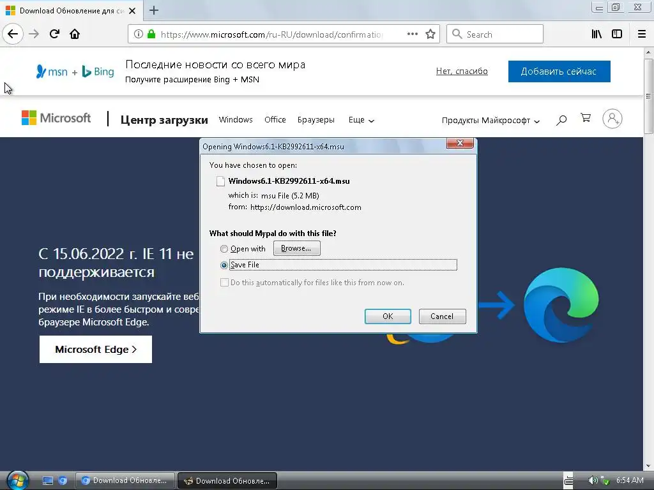Viewport: 654px width, 490px height.
Task: Click the Microsoft Edge logo image
Action: (561, 305)
